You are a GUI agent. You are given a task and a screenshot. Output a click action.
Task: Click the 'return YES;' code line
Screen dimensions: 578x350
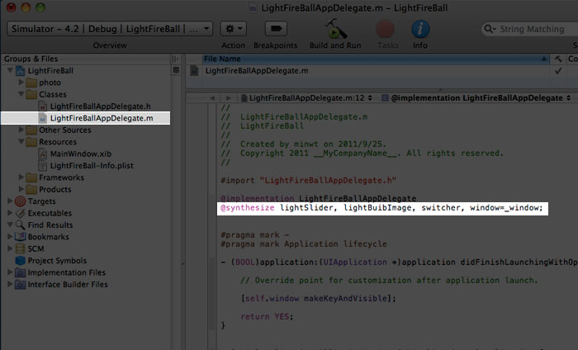click(x=267, y=316)
